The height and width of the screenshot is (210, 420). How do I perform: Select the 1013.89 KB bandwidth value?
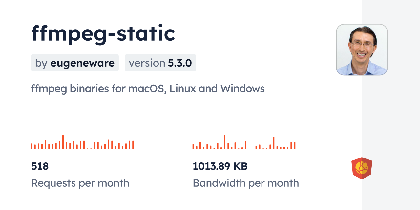click(x=220, y=166)
